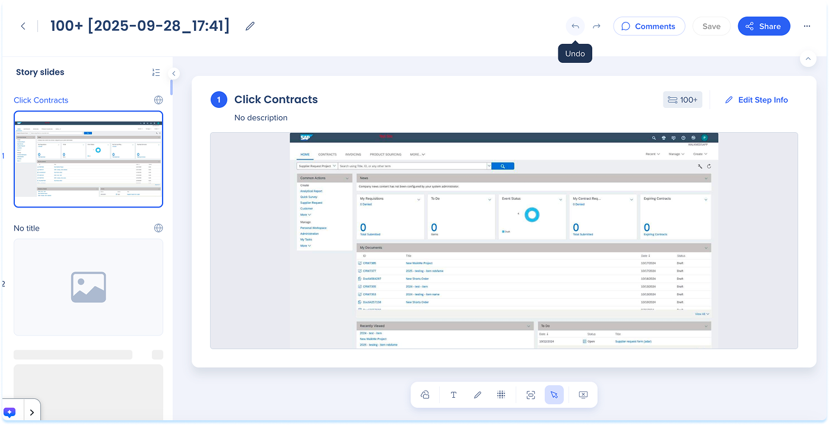Viewport: 829px width, 425px height.
Task: Click Edit Step Info
Action: click(757, 100)
